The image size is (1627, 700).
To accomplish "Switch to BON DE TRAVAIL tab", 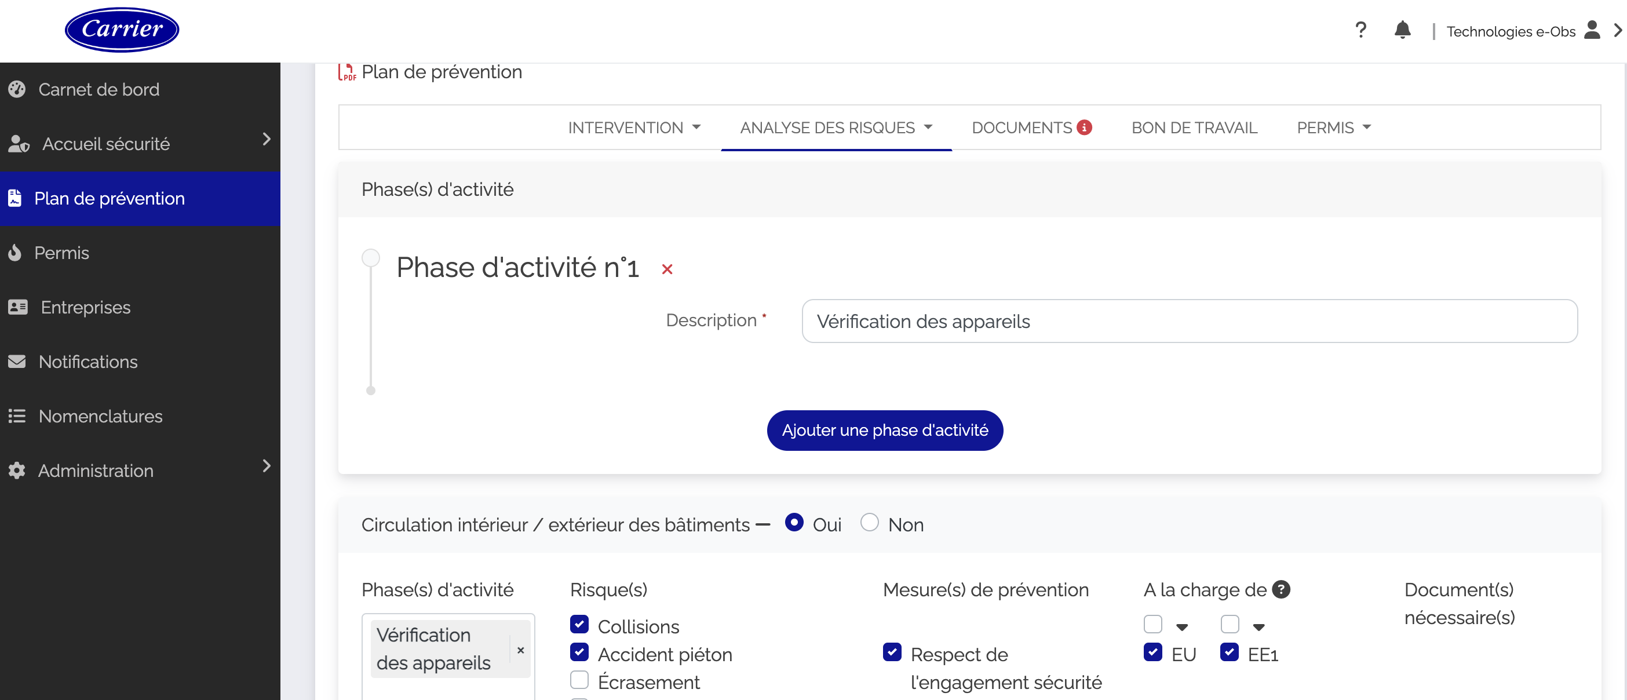I will pos(1194,127).
